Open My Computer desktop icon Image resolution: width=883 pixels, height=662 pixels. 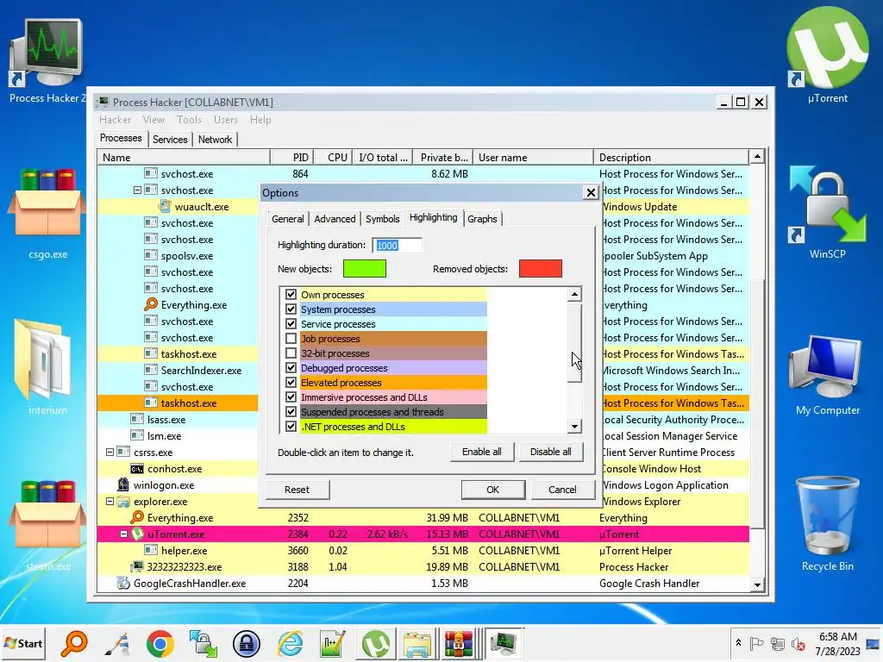coord(827,374)
